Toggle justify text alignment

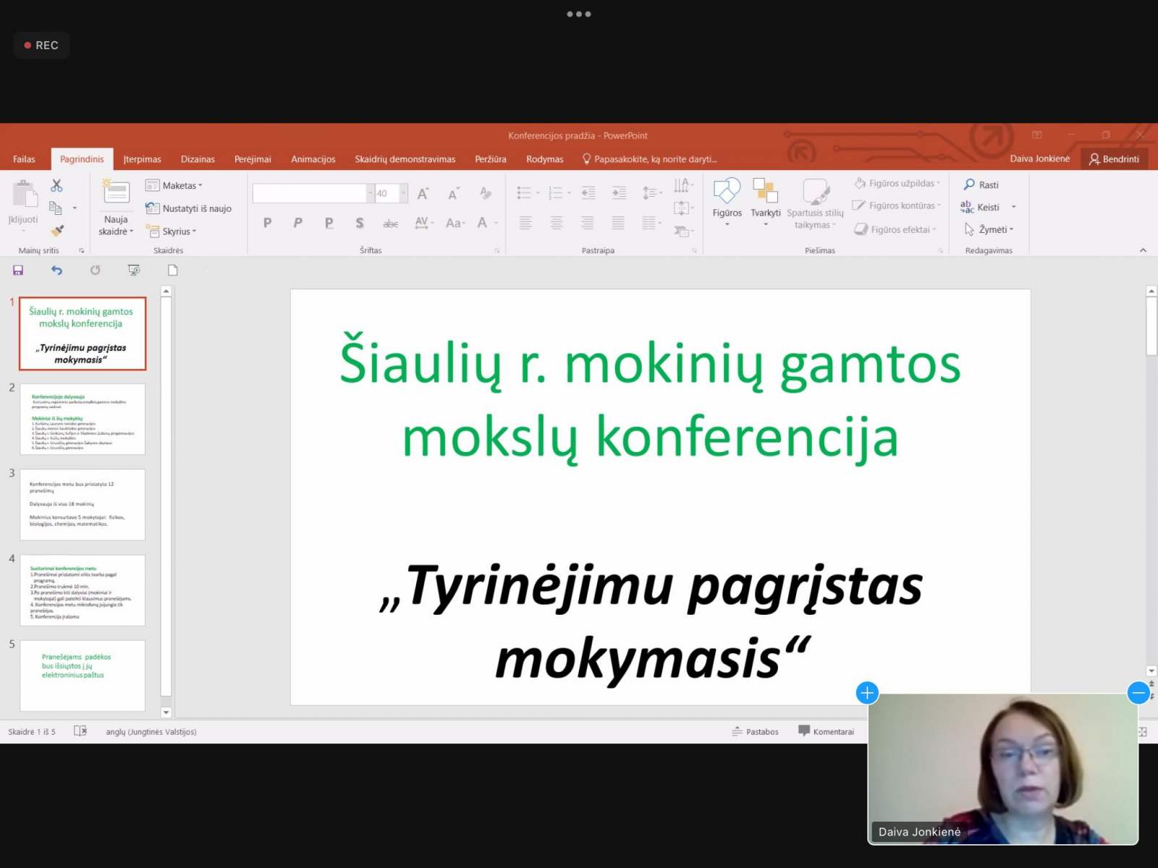pos(617,223)
